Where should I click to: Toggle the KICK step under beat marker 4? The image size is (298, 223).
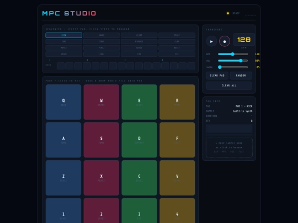tap(165, 66)
